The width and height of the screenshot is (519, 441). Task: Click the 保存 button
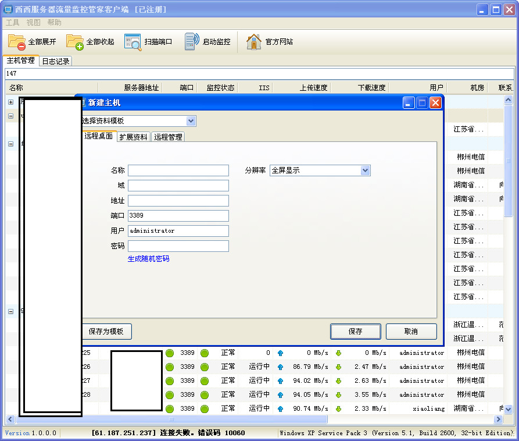355,331
